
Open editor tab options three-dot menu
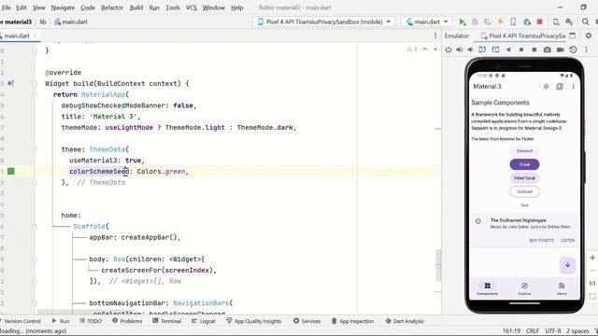coord(435,35)
